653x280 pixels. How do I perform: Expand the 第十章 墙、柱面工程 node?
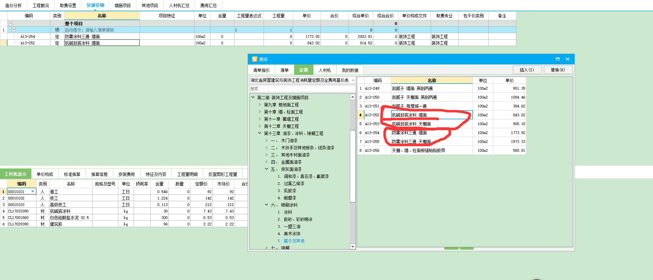tap(260, 112)
